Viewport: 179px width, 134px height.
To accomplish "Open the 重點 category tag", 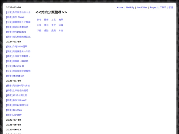I will click(x=46, y=31).
